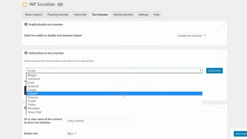Click the Select buttons from the list instruction text
247x139 pixels.
click(x=59, y=61)
